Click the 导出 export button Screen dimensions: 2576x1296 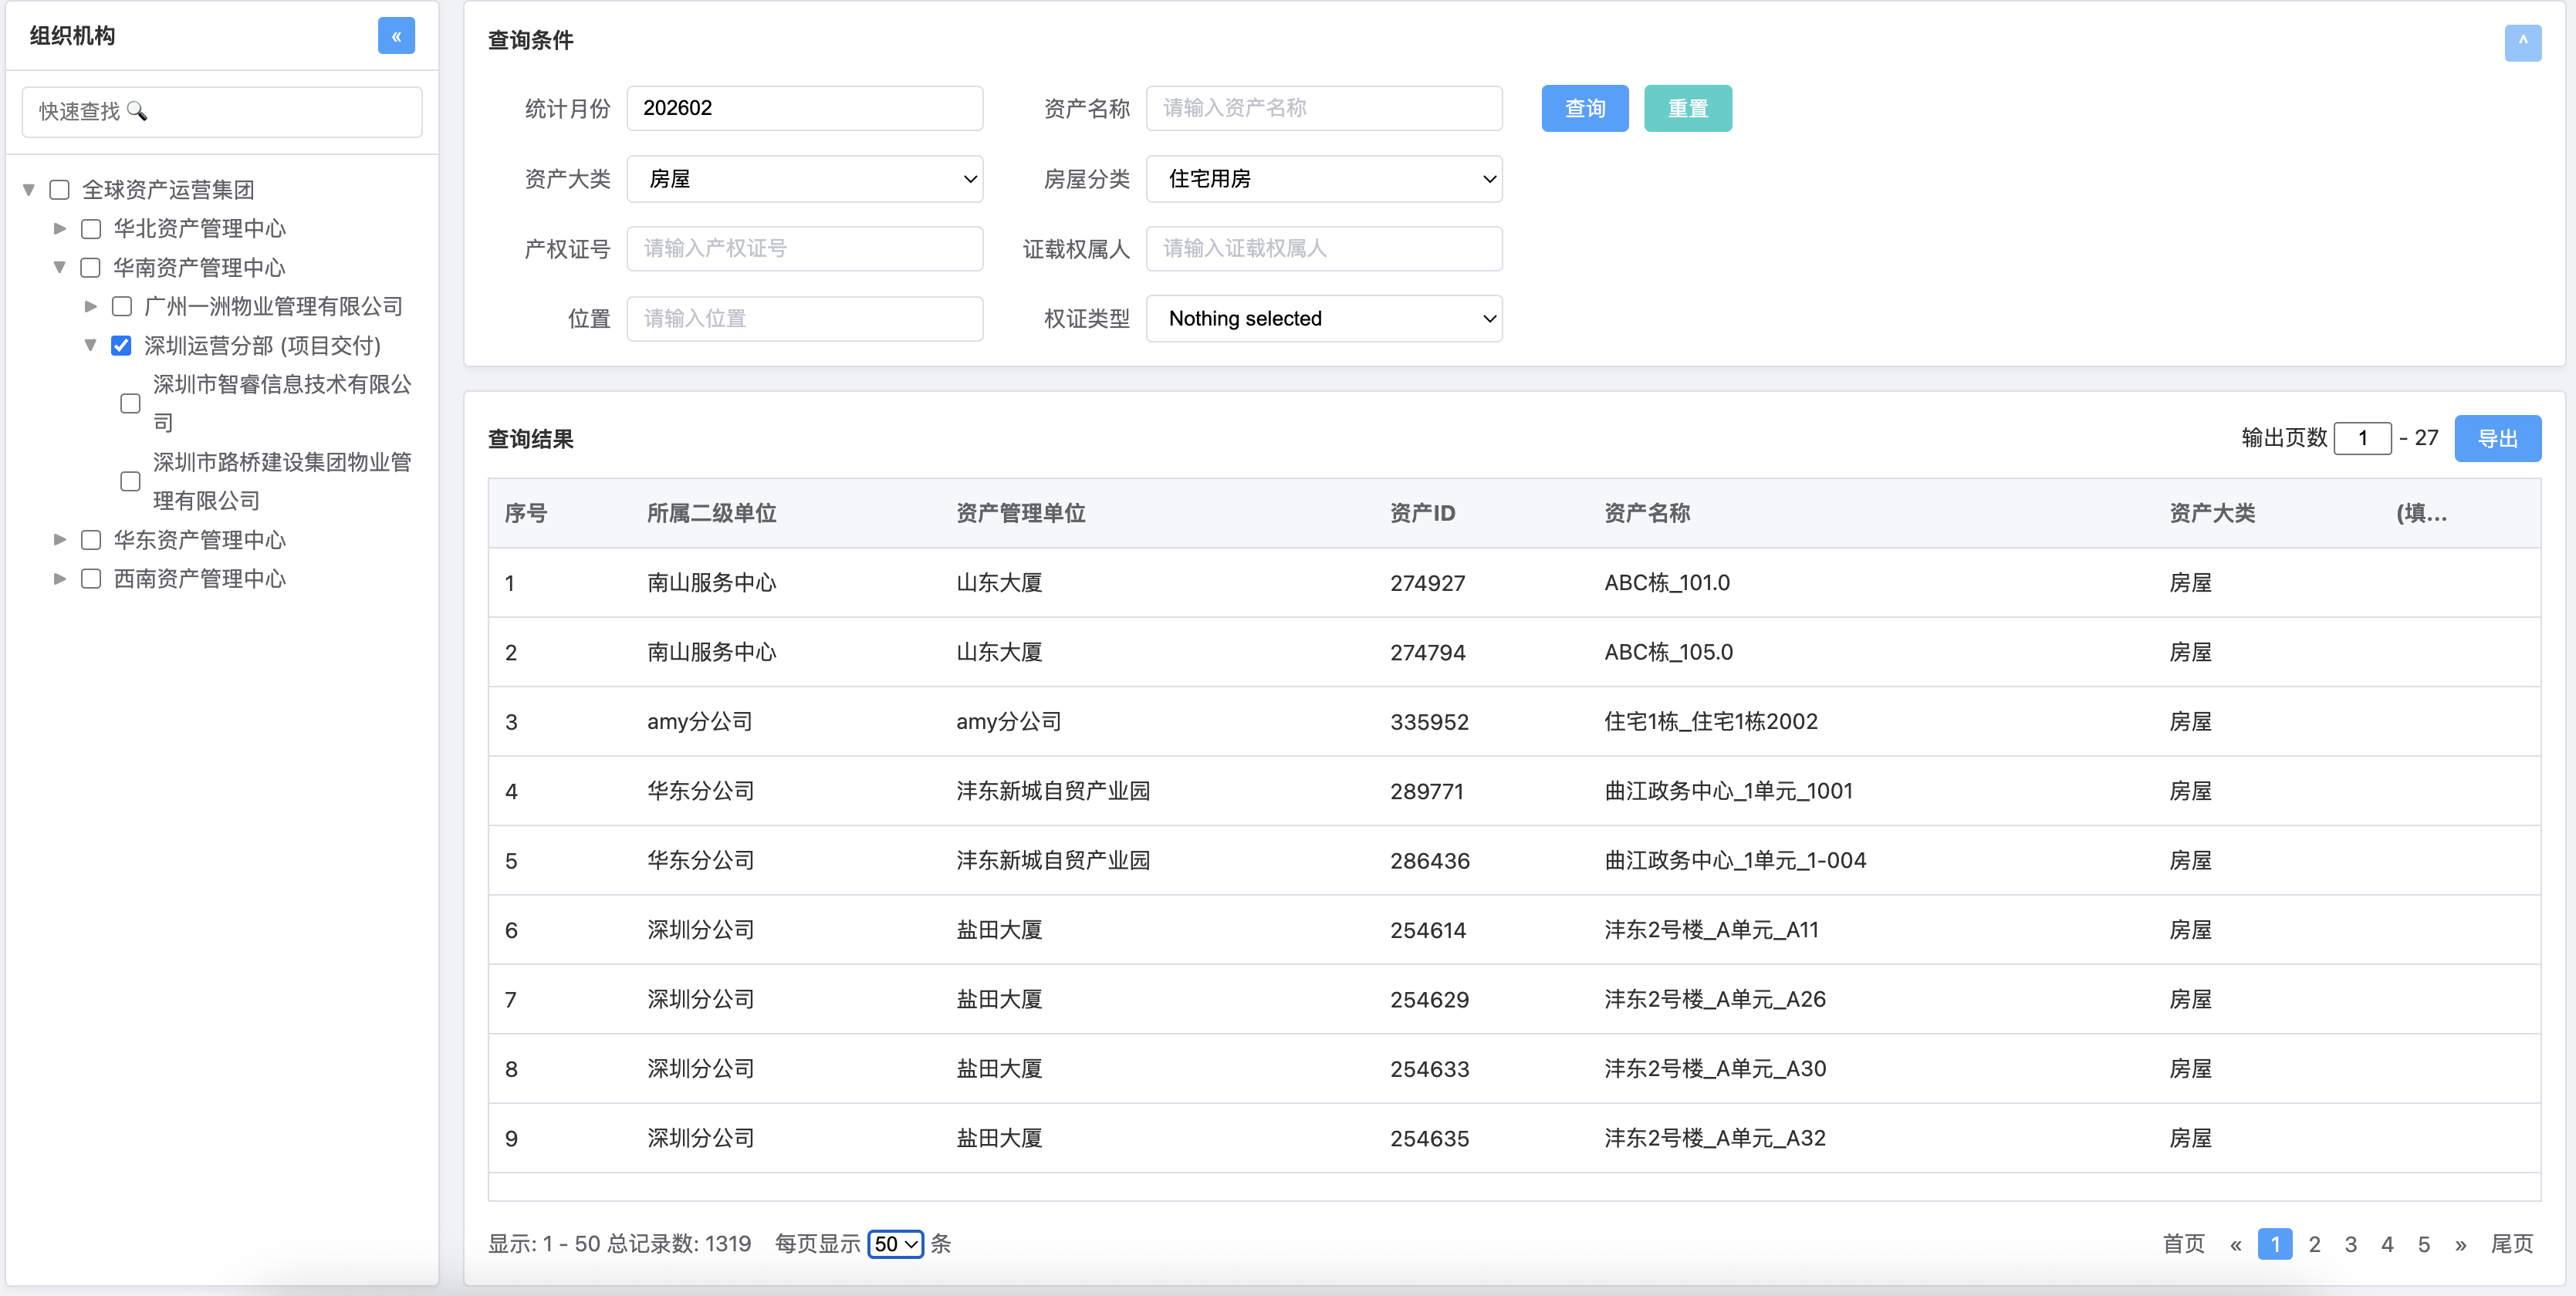(x=2497, y=438)
